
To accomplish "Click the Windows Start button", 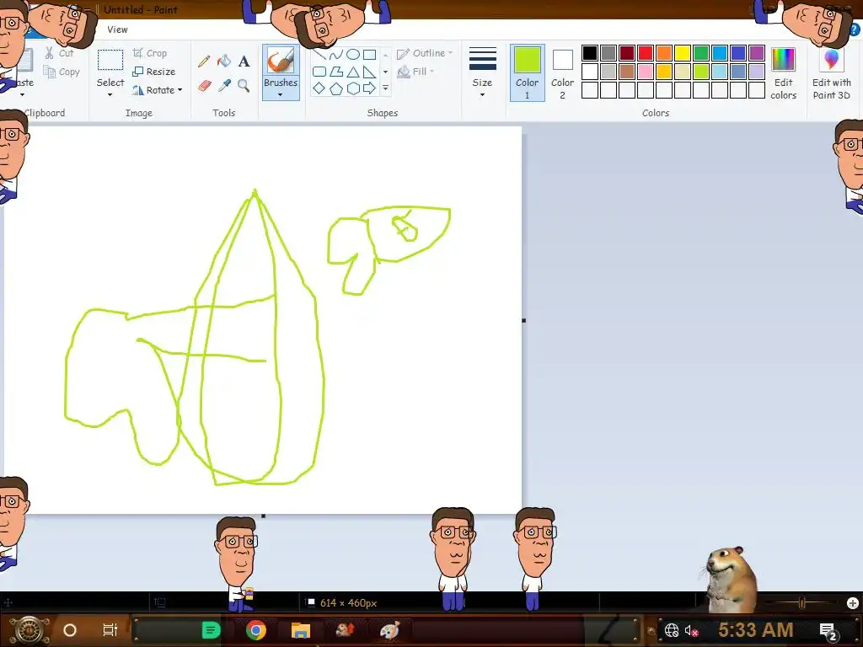I will click(x=29, y=630).
